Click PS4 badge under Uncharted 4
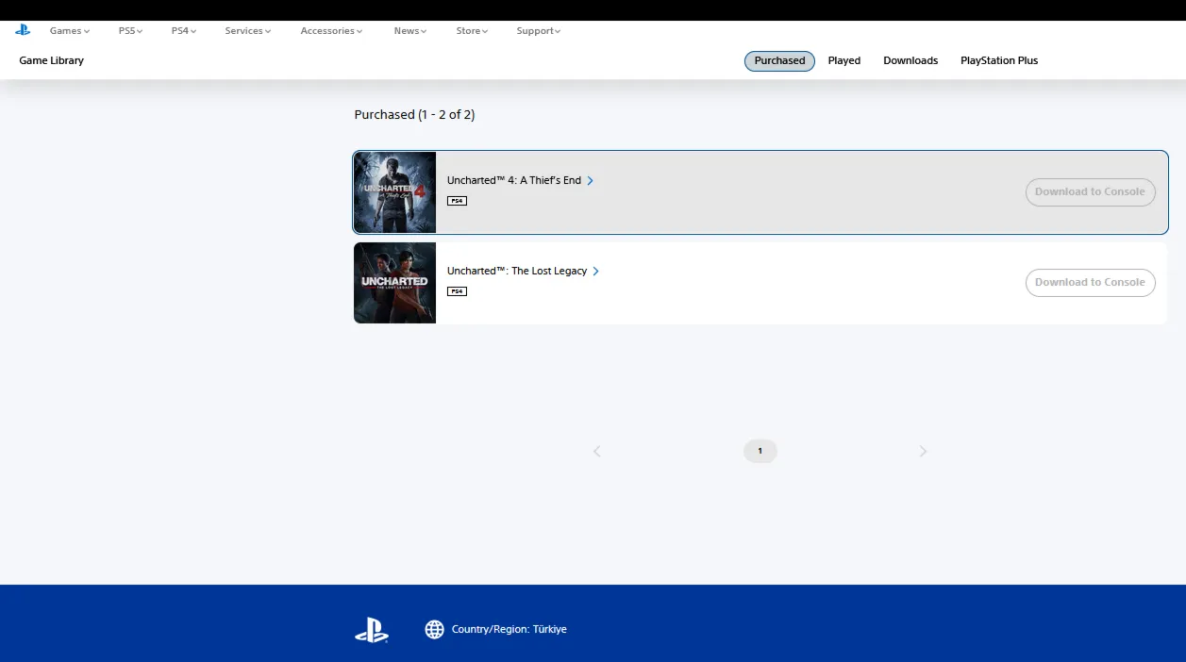The image size is (1186, 662). click(x=457, y=201)
